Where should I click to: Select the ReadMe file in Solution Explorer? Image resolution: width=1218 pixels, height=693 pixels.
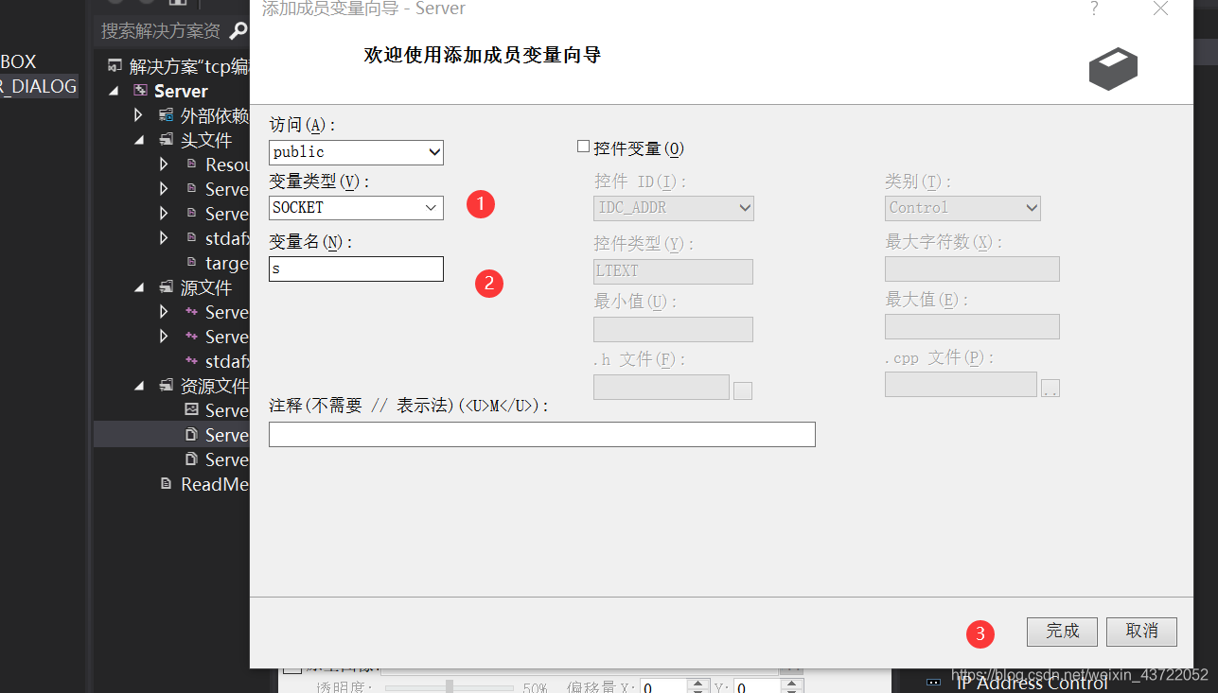pos(215,484)
